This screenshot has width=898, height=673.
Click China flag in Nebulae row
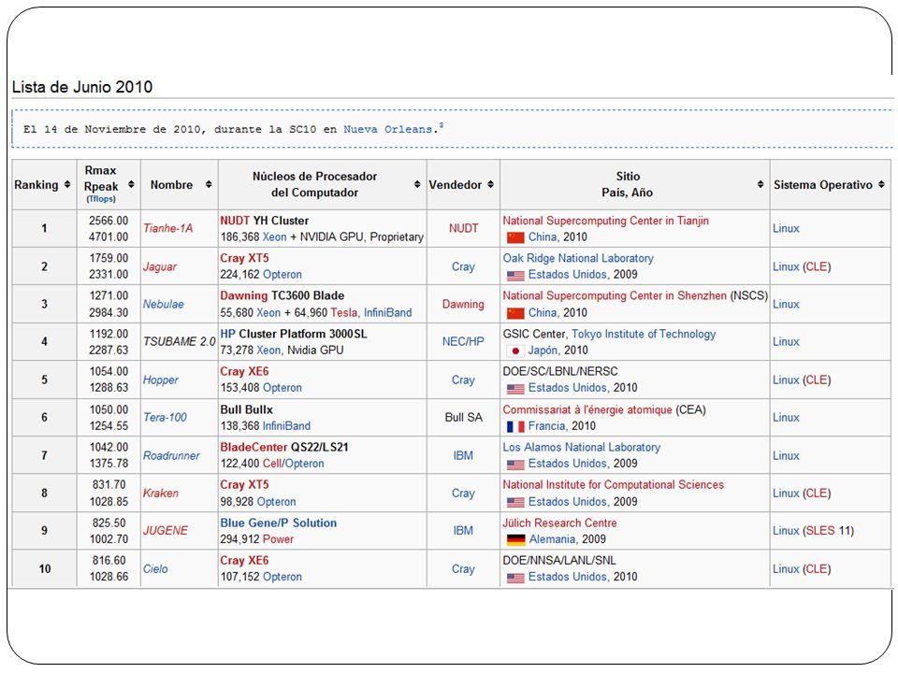(x=515, y=313)
